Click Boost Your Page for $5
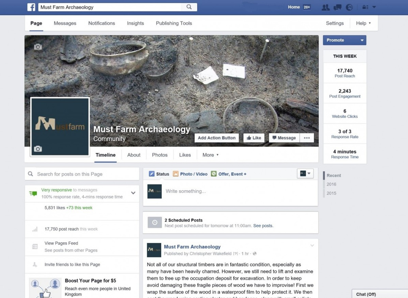Viewport: 408px width, 298px height. coord(90,281)
